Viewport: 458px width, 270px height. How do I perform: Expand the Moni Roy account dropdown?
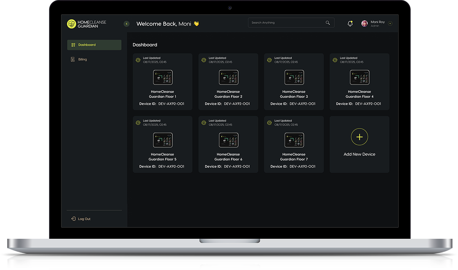[390, 23]
